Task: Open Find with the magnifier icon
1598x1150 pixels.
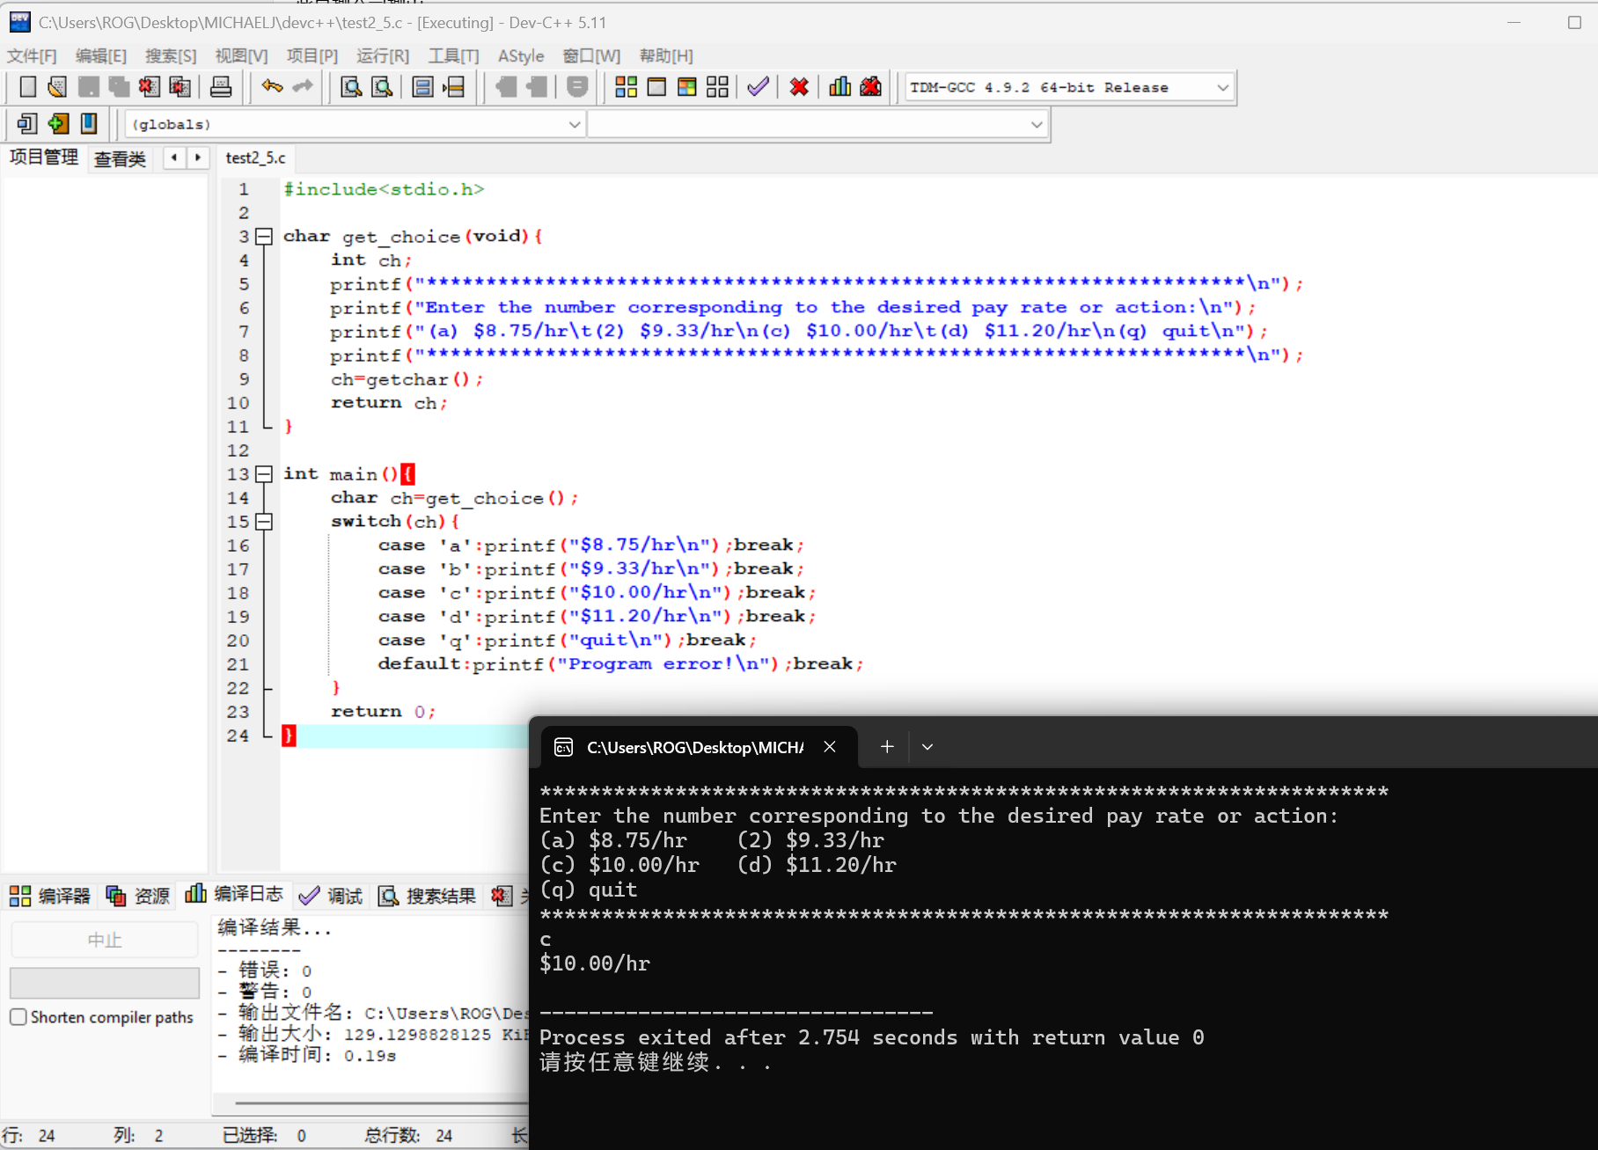Action: pyautogui.click(x=351, y=87)
